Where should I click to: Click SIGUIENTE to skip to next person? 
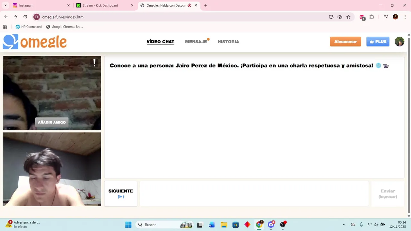121,194
